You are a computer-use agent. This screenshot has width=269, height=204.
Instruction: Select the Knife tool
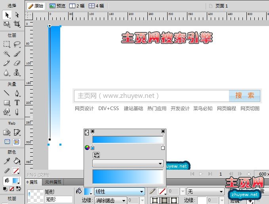pos(17,112)
